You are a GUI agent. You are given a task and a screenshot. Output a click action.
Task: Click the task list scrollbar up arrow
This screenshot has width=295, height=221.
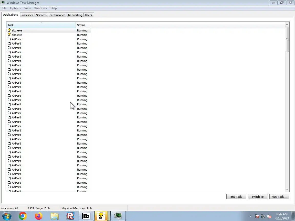[x=287, y=24]
